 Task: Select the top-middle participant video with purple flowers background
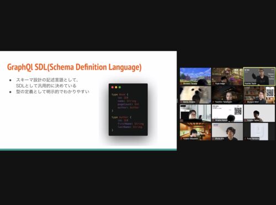(x=227, y=77)
